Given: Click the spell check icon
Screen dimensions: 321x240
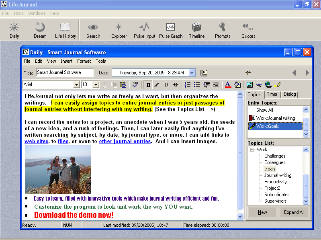Looking at the screenshot, I should click(135, 84).
